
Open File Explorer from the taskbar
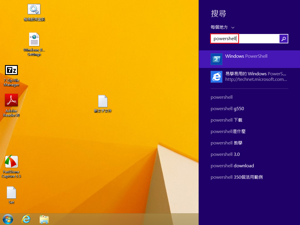[x=44, y=219]
